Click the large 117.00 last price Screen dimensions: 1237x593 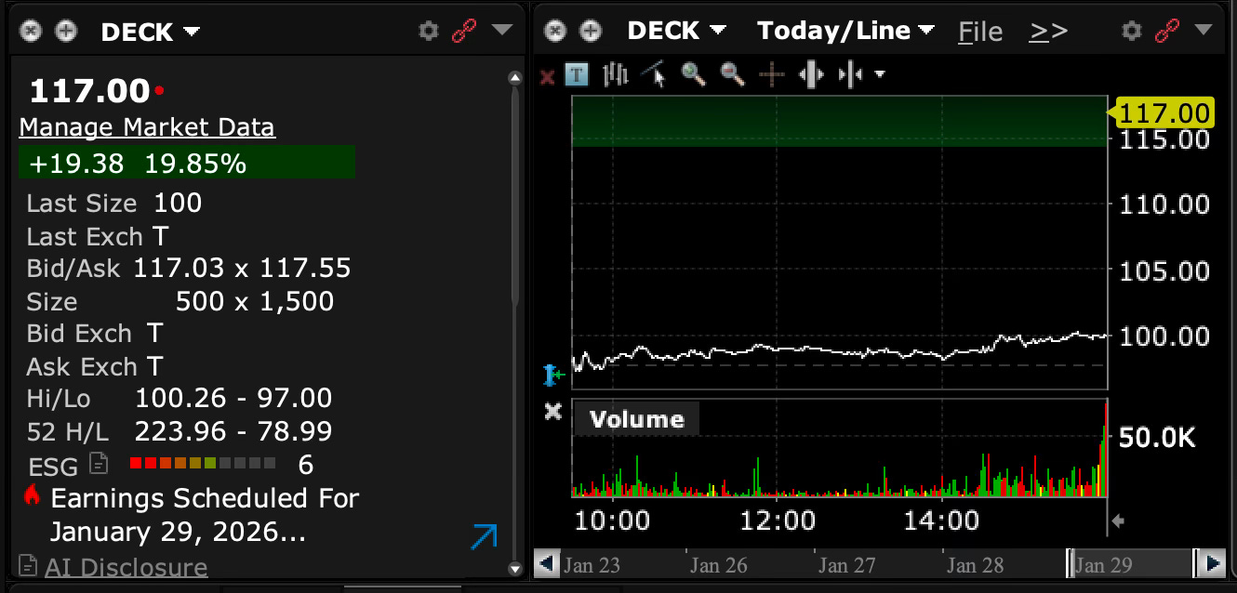(x=89, y=91)
